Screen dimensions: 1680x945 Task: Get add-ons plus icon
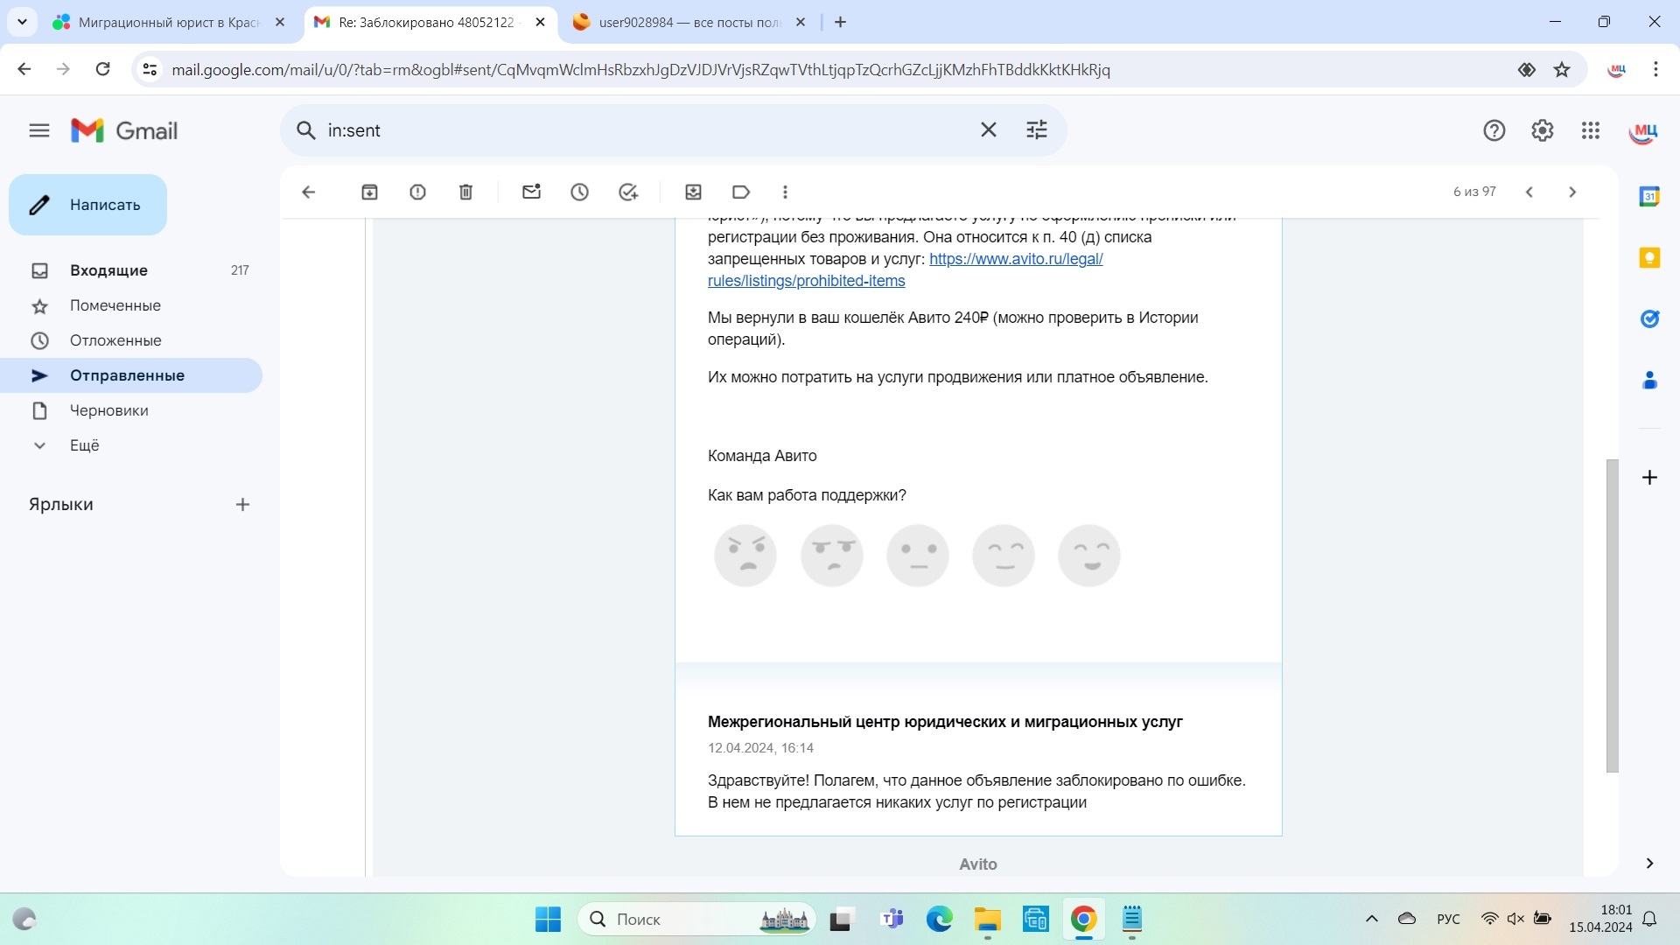[1649, 478]
